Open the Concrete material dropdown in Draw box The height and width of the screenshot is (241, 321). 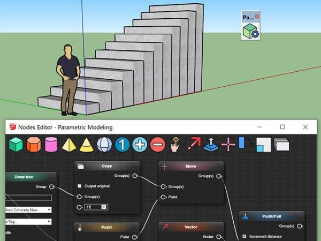point(28,210)
